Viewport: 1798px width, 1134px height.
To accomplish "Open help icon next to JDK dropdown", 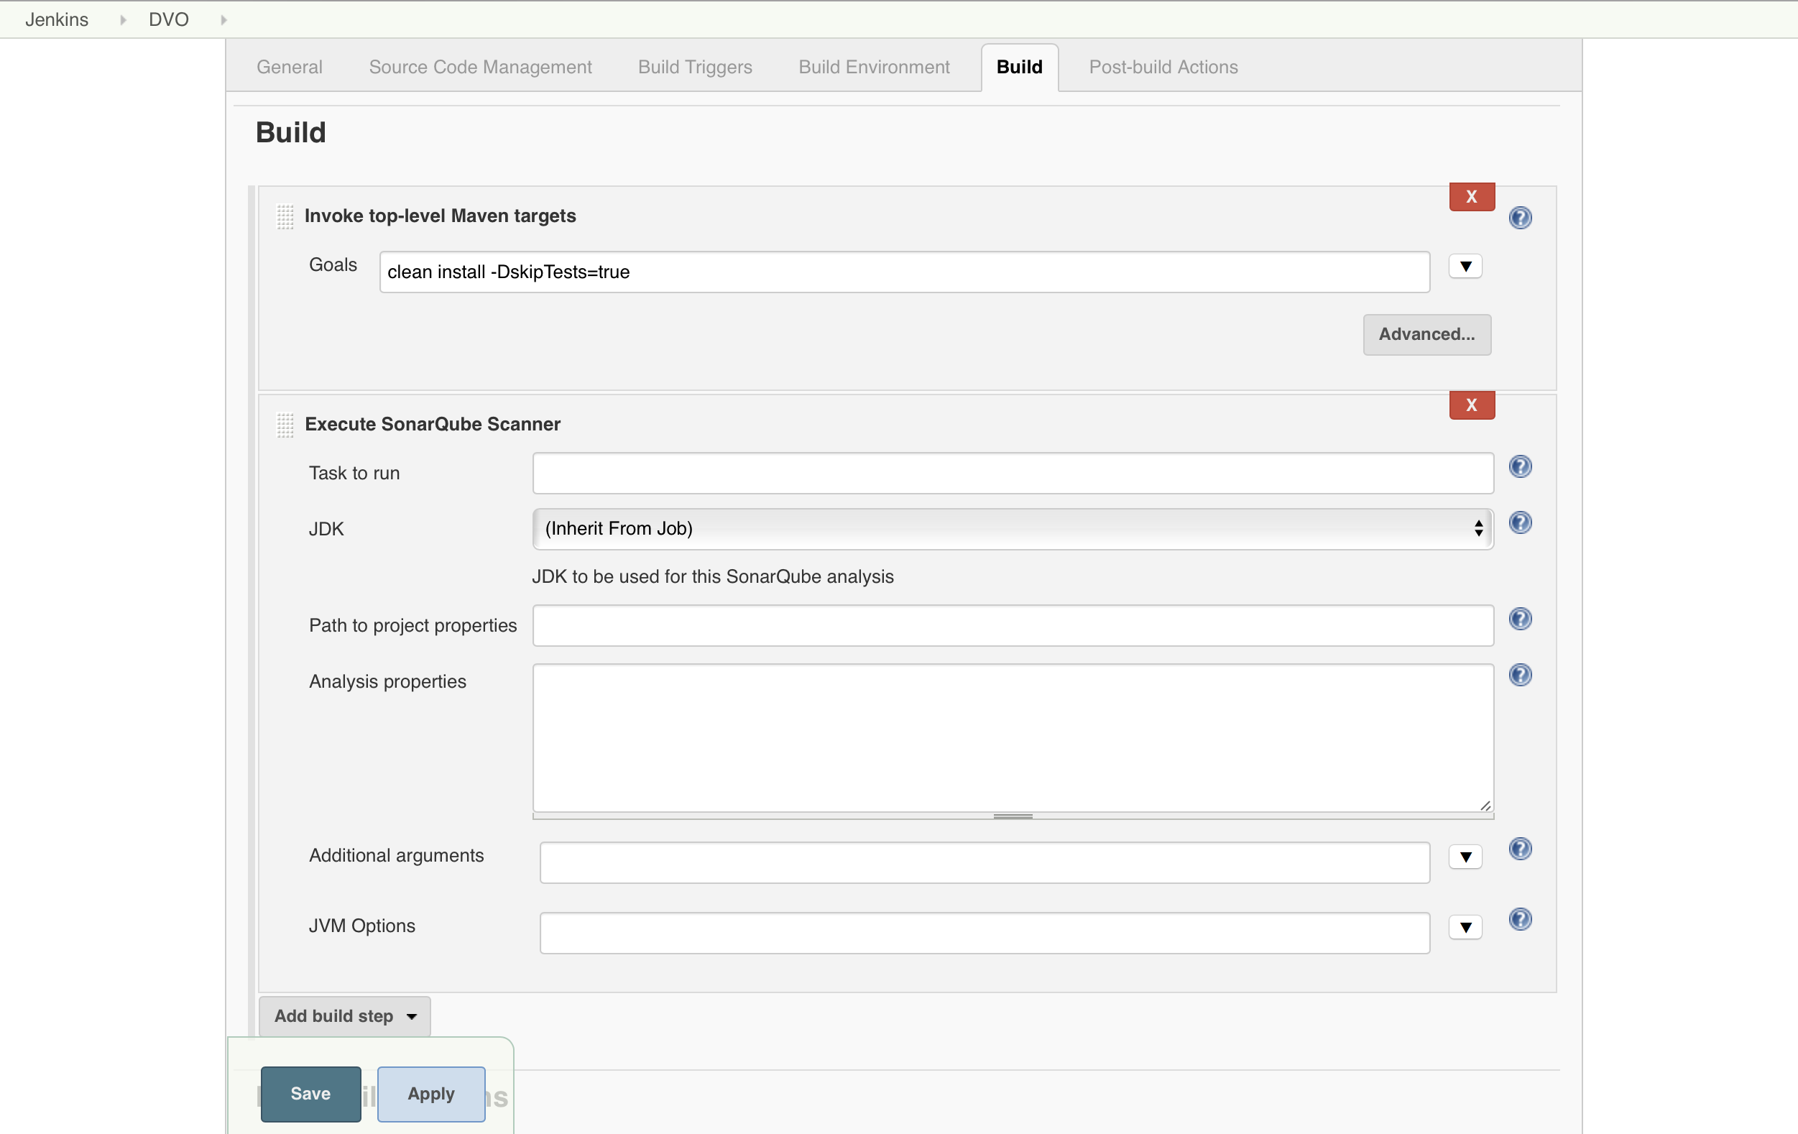I will click(1519, 522).
